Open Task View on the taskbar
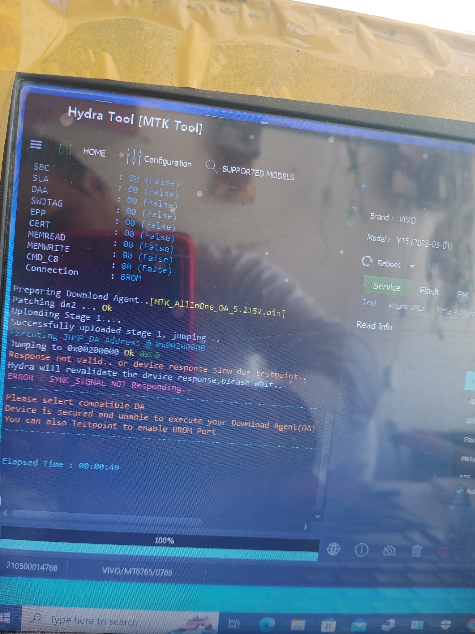 tap(234, 623)
